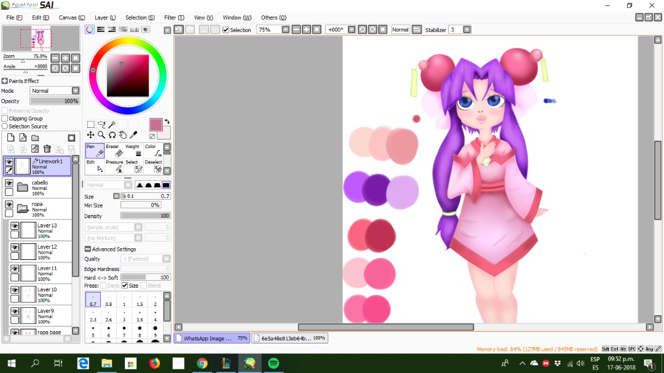This screenshot has height=373, width=664.
Task: Show the RGB slider panel
Action: click(101, 29)
